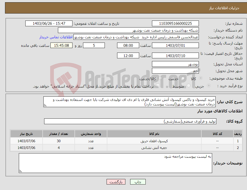Image resolution: width=247 pixels, height=190 pixels.
Task: Click the request creator field عبدالحسن قاسمی
Action: (x=136, y=37)
